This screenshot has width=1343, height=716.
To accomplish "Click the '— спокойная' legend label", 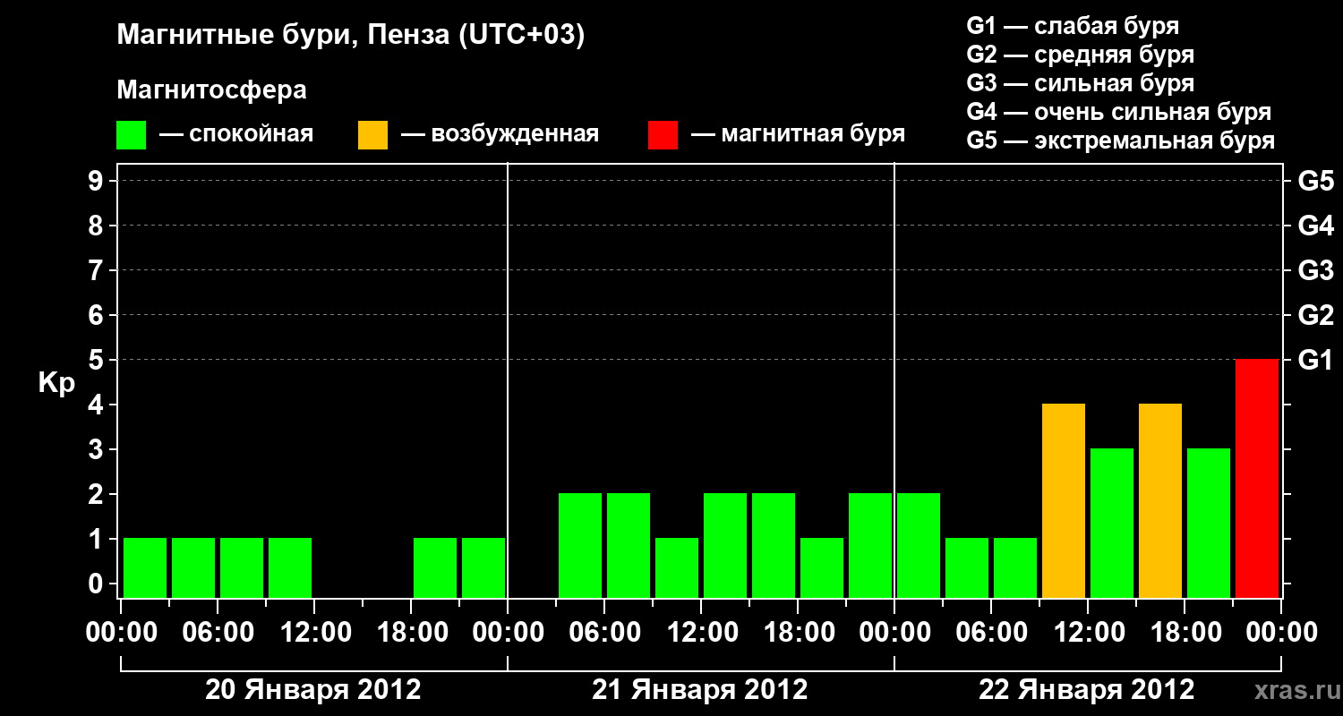I will (x=235, y=135).
